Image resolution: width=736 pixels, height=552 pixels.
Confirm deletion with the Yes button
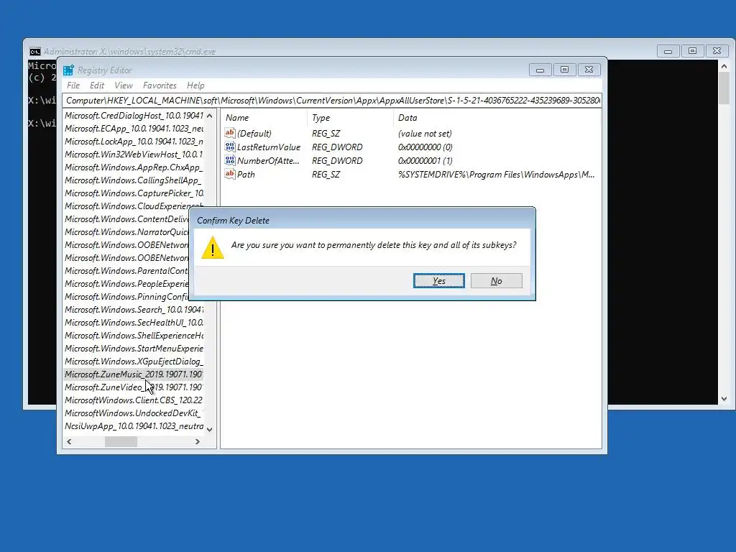point(439,281)
